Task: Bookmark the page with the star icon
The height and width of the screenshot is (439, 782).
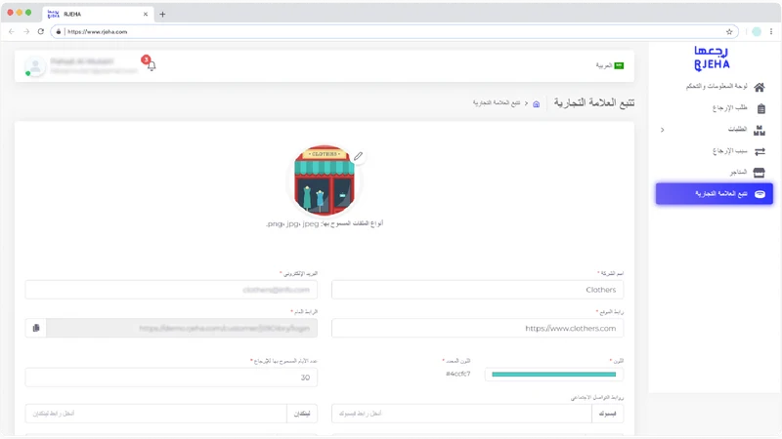Action: click(729, 31)
